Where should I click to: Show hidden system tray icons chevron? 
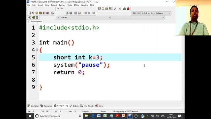[x=148, y=116]
